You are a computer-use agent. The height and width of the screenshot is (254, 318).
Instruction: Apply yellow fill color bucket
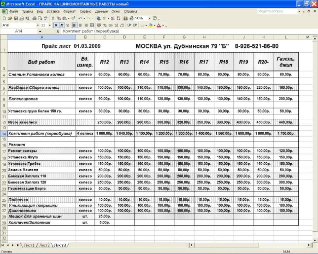(x=151, y=25)
